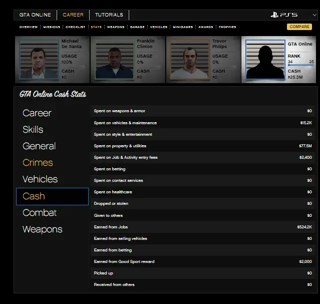Select Crimes in the stats sidebar
The width and height of the screenshot is (320, 304).
(38, 163)
